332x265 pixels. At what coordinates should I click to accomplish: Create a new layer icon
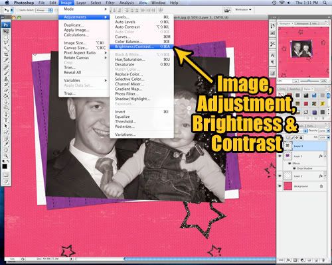tap(317, 260)
